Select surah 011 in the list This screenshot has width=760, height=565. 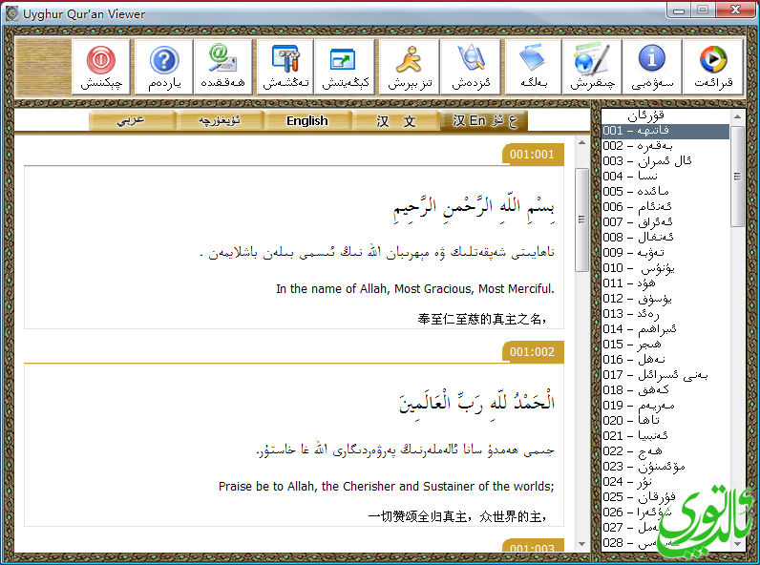pos(665,283)
